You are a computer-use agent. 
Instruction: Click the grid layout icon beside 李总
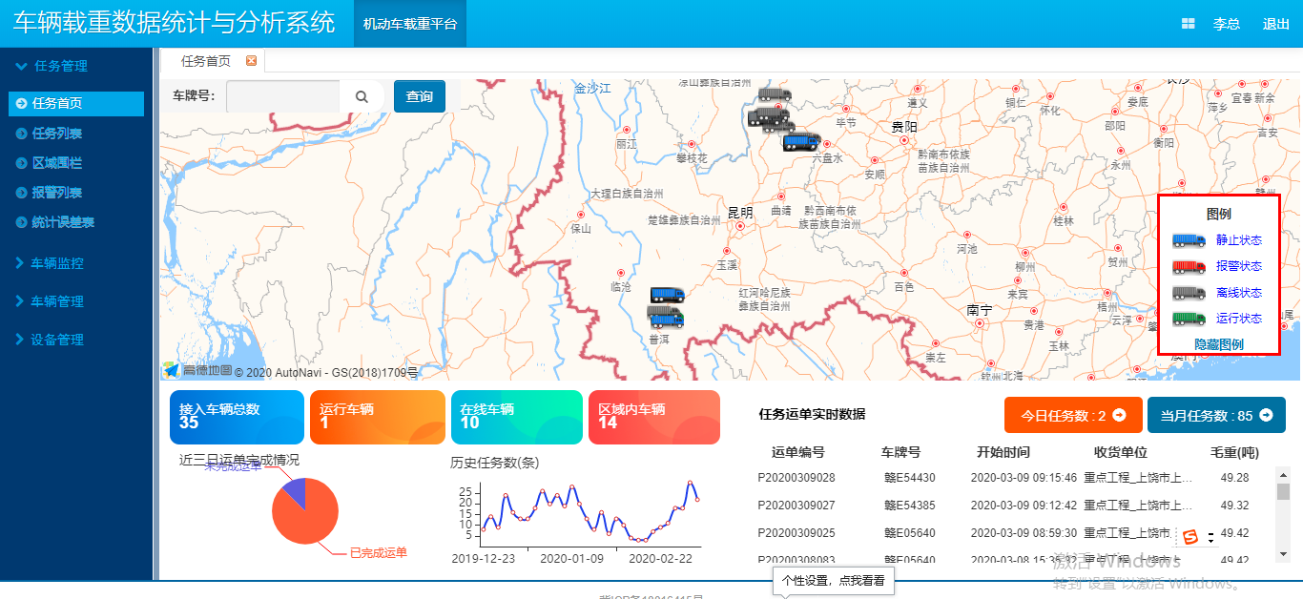(x=1189, y=24)
